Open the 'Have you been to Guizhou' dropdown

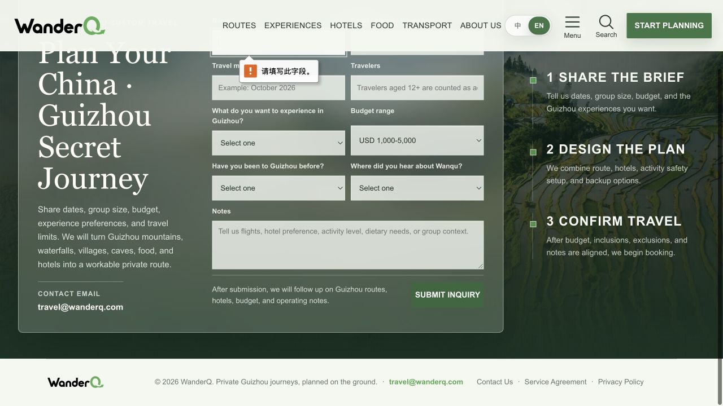(278, 188)
